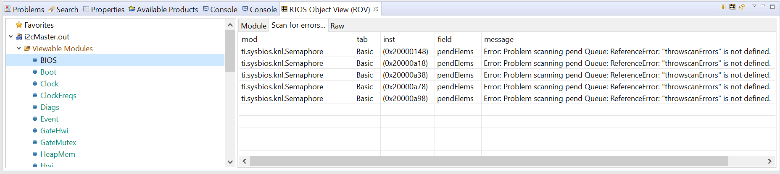Collapse the i2cMaster.out tree node
Screen dimensions: 780x174
[11, 37]
